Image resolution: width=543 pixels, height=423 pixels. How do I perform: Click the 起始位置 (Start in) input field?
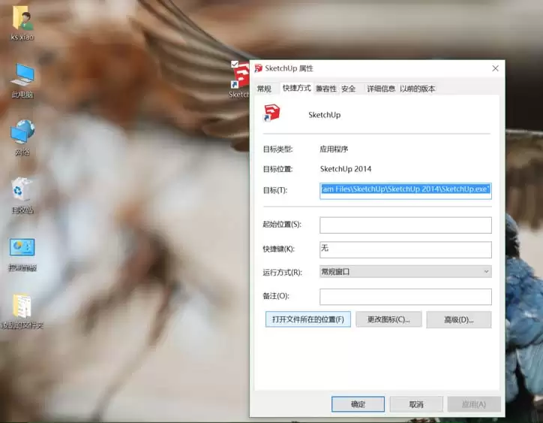pyautogui.click(x=405, y=225)
